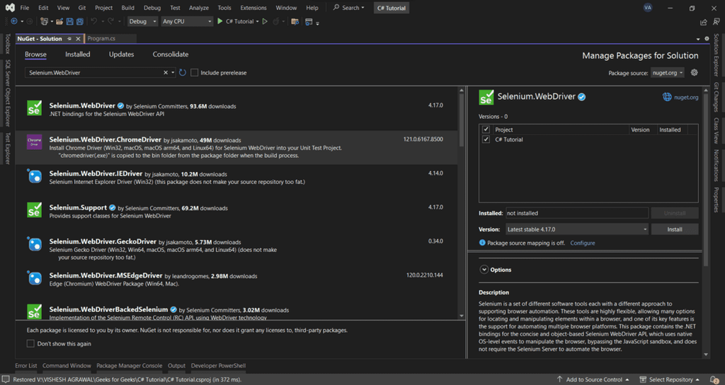Screen dimensions: 725x385
Task: Click the find in files folder icon
Action: (x=295, y=21)
